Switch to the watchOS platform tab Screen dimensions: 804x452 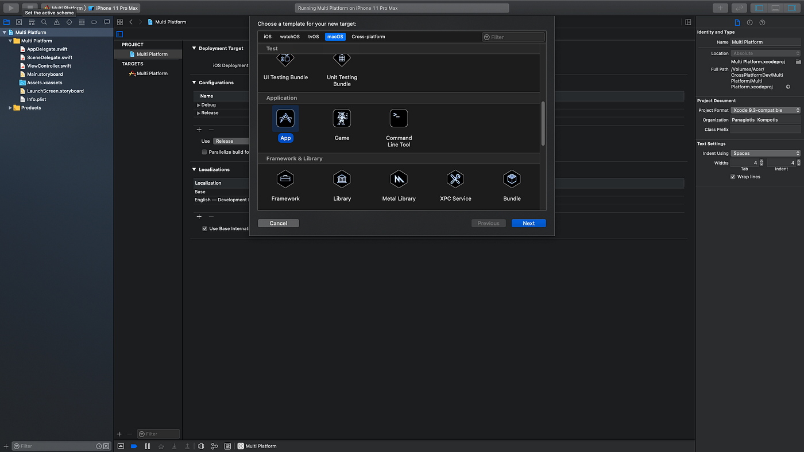(x=290, y=37)
